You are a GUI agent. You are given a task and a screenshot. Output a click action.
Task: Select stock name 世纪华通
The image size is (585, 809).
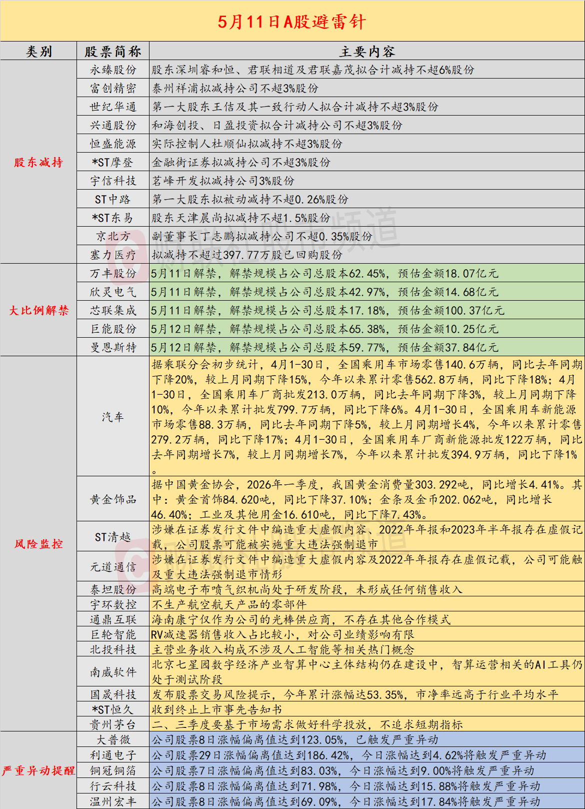[113, 107]
